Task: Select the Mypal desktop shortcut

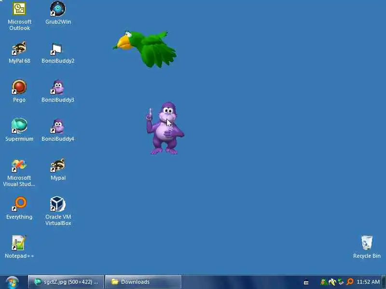Action: pos(58,169)
